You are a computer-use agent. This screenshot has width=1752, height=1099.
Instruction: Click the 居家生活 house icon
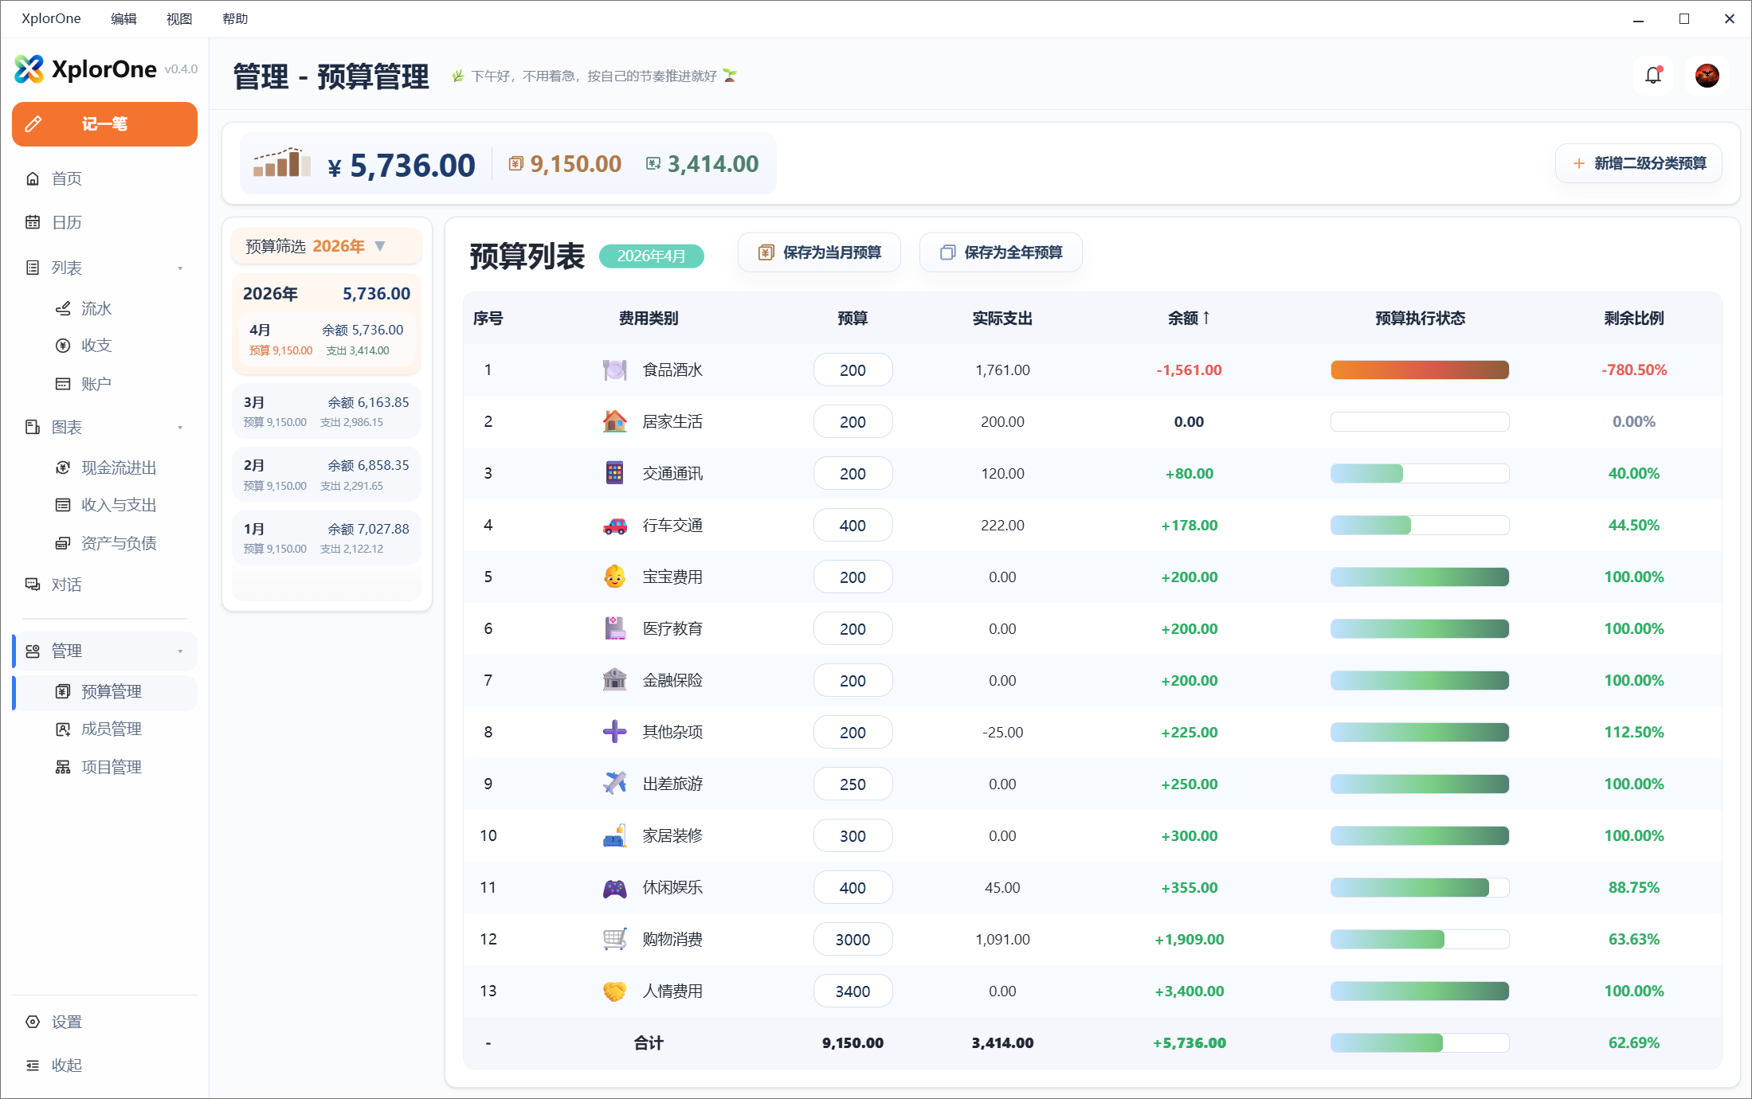click(x=614, y=421)
